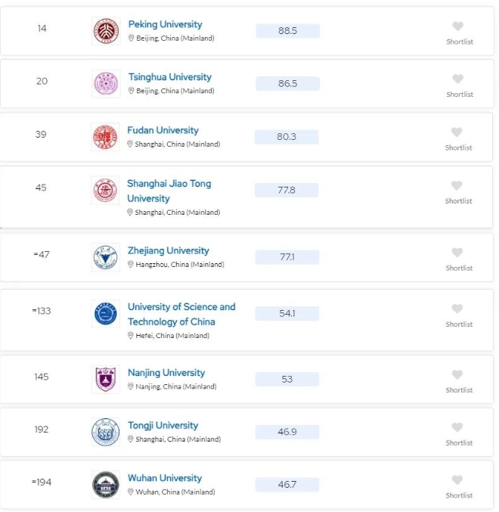
Task: Click the Wuhan University logo
Action: point(105,485)
